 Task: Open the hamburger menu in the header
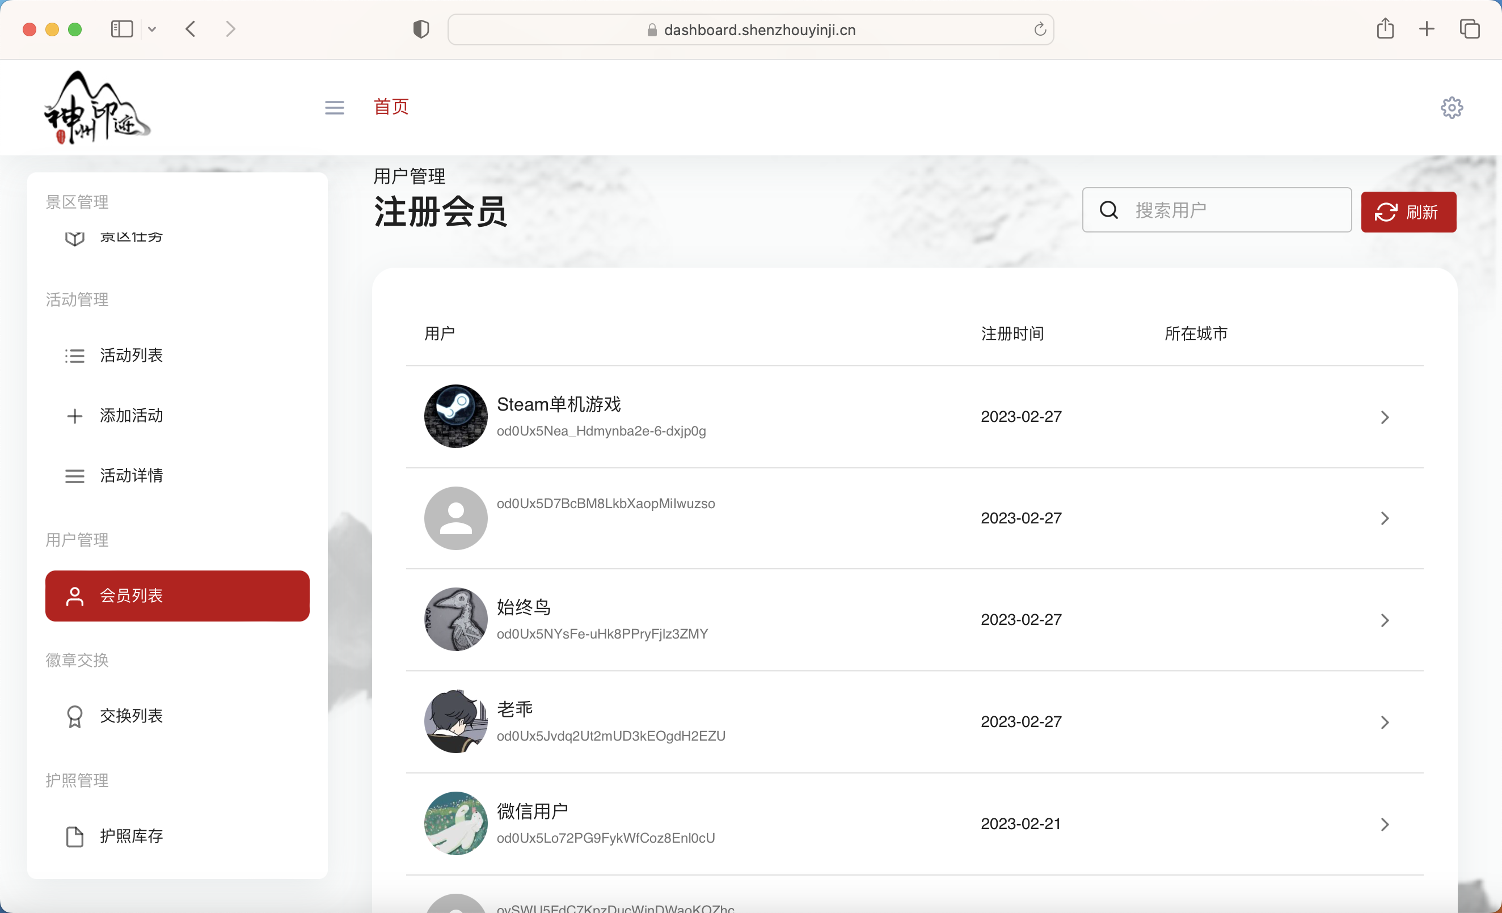334,107
